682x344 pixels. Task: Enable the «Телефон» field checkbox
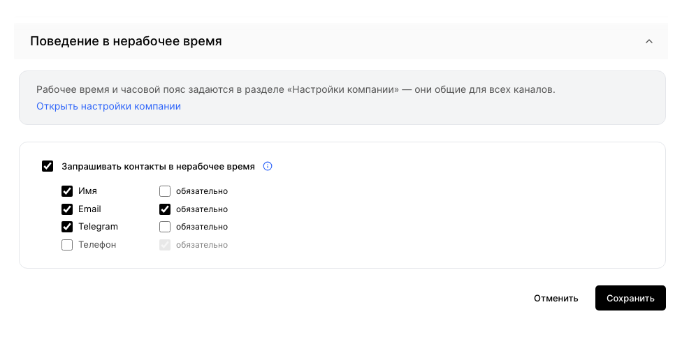(x=67, y=245)
